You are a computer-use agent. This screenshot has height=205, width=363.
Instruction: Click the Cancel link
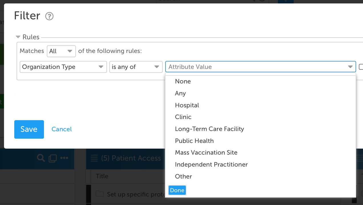click(62, 129)
